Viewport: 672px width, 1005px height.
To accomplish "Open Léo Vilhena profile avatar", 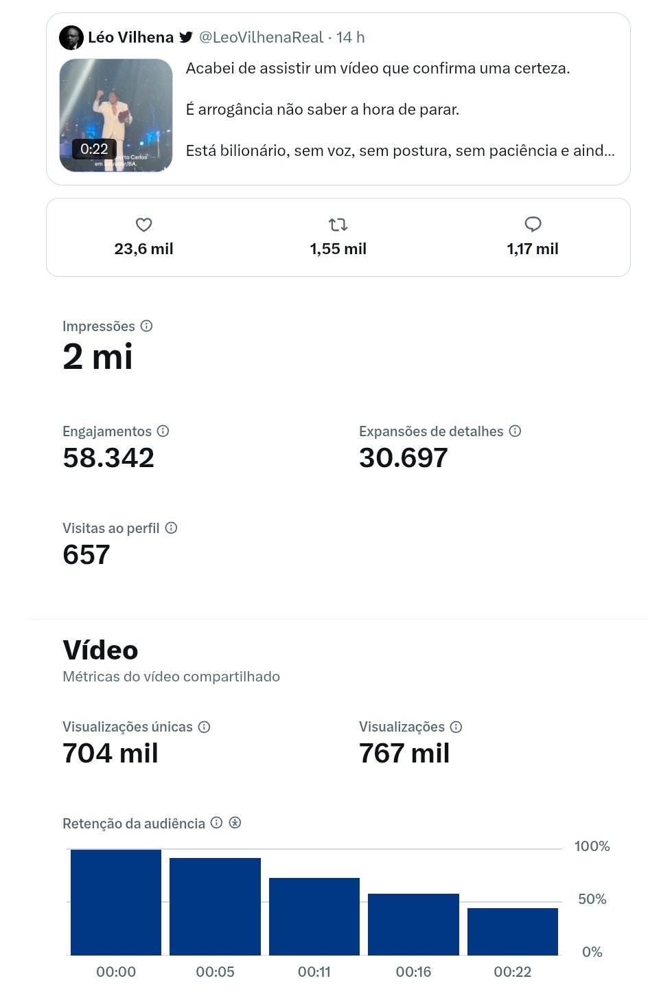I will (71, 37).
